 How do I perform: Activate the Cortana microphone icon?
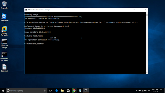pos(45,91)
